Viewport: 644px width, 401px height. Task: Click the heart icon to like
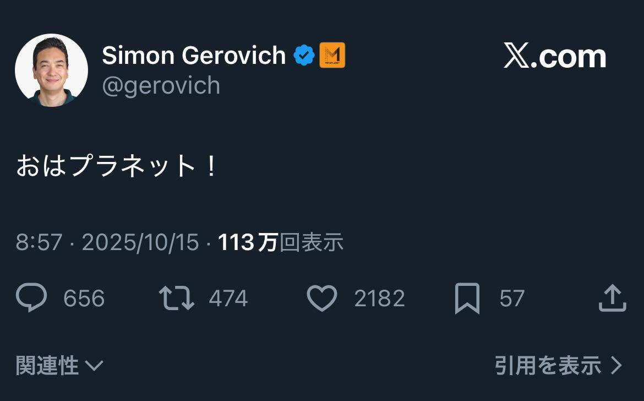323,297
